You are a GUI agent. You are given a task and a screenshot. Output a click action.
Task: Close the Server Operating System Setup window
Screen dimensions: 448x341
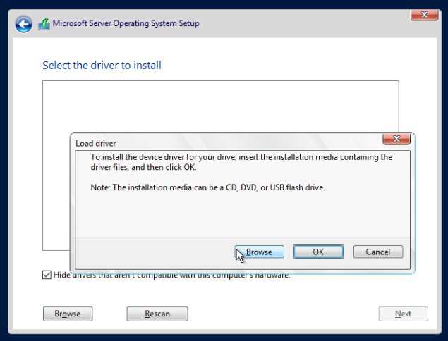pos(423,14)
